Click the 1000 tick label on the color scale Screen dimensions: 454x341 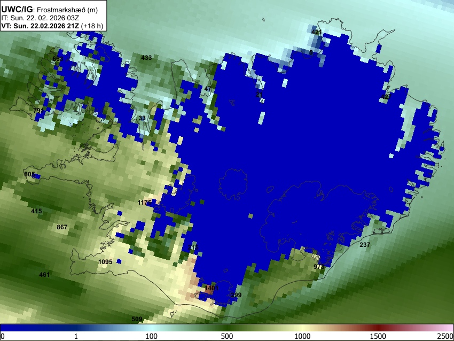(302, 336)
